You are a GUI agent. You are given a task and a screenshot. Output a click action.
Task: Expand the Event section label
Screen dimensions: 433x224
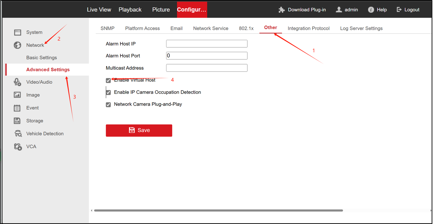32,108
